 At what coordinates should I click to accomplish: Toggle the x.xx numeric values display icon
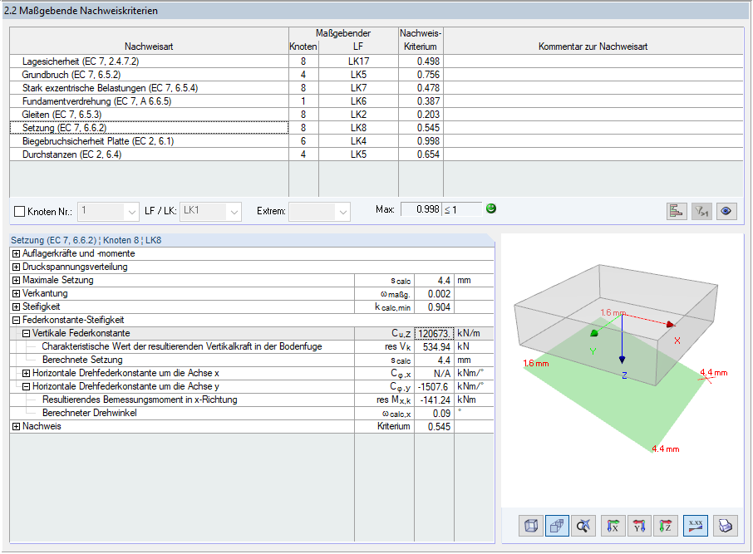click(696, 526)
